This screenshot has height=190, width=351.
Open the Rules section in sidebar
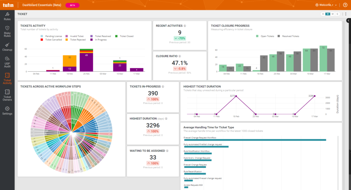tap(7, 16)
